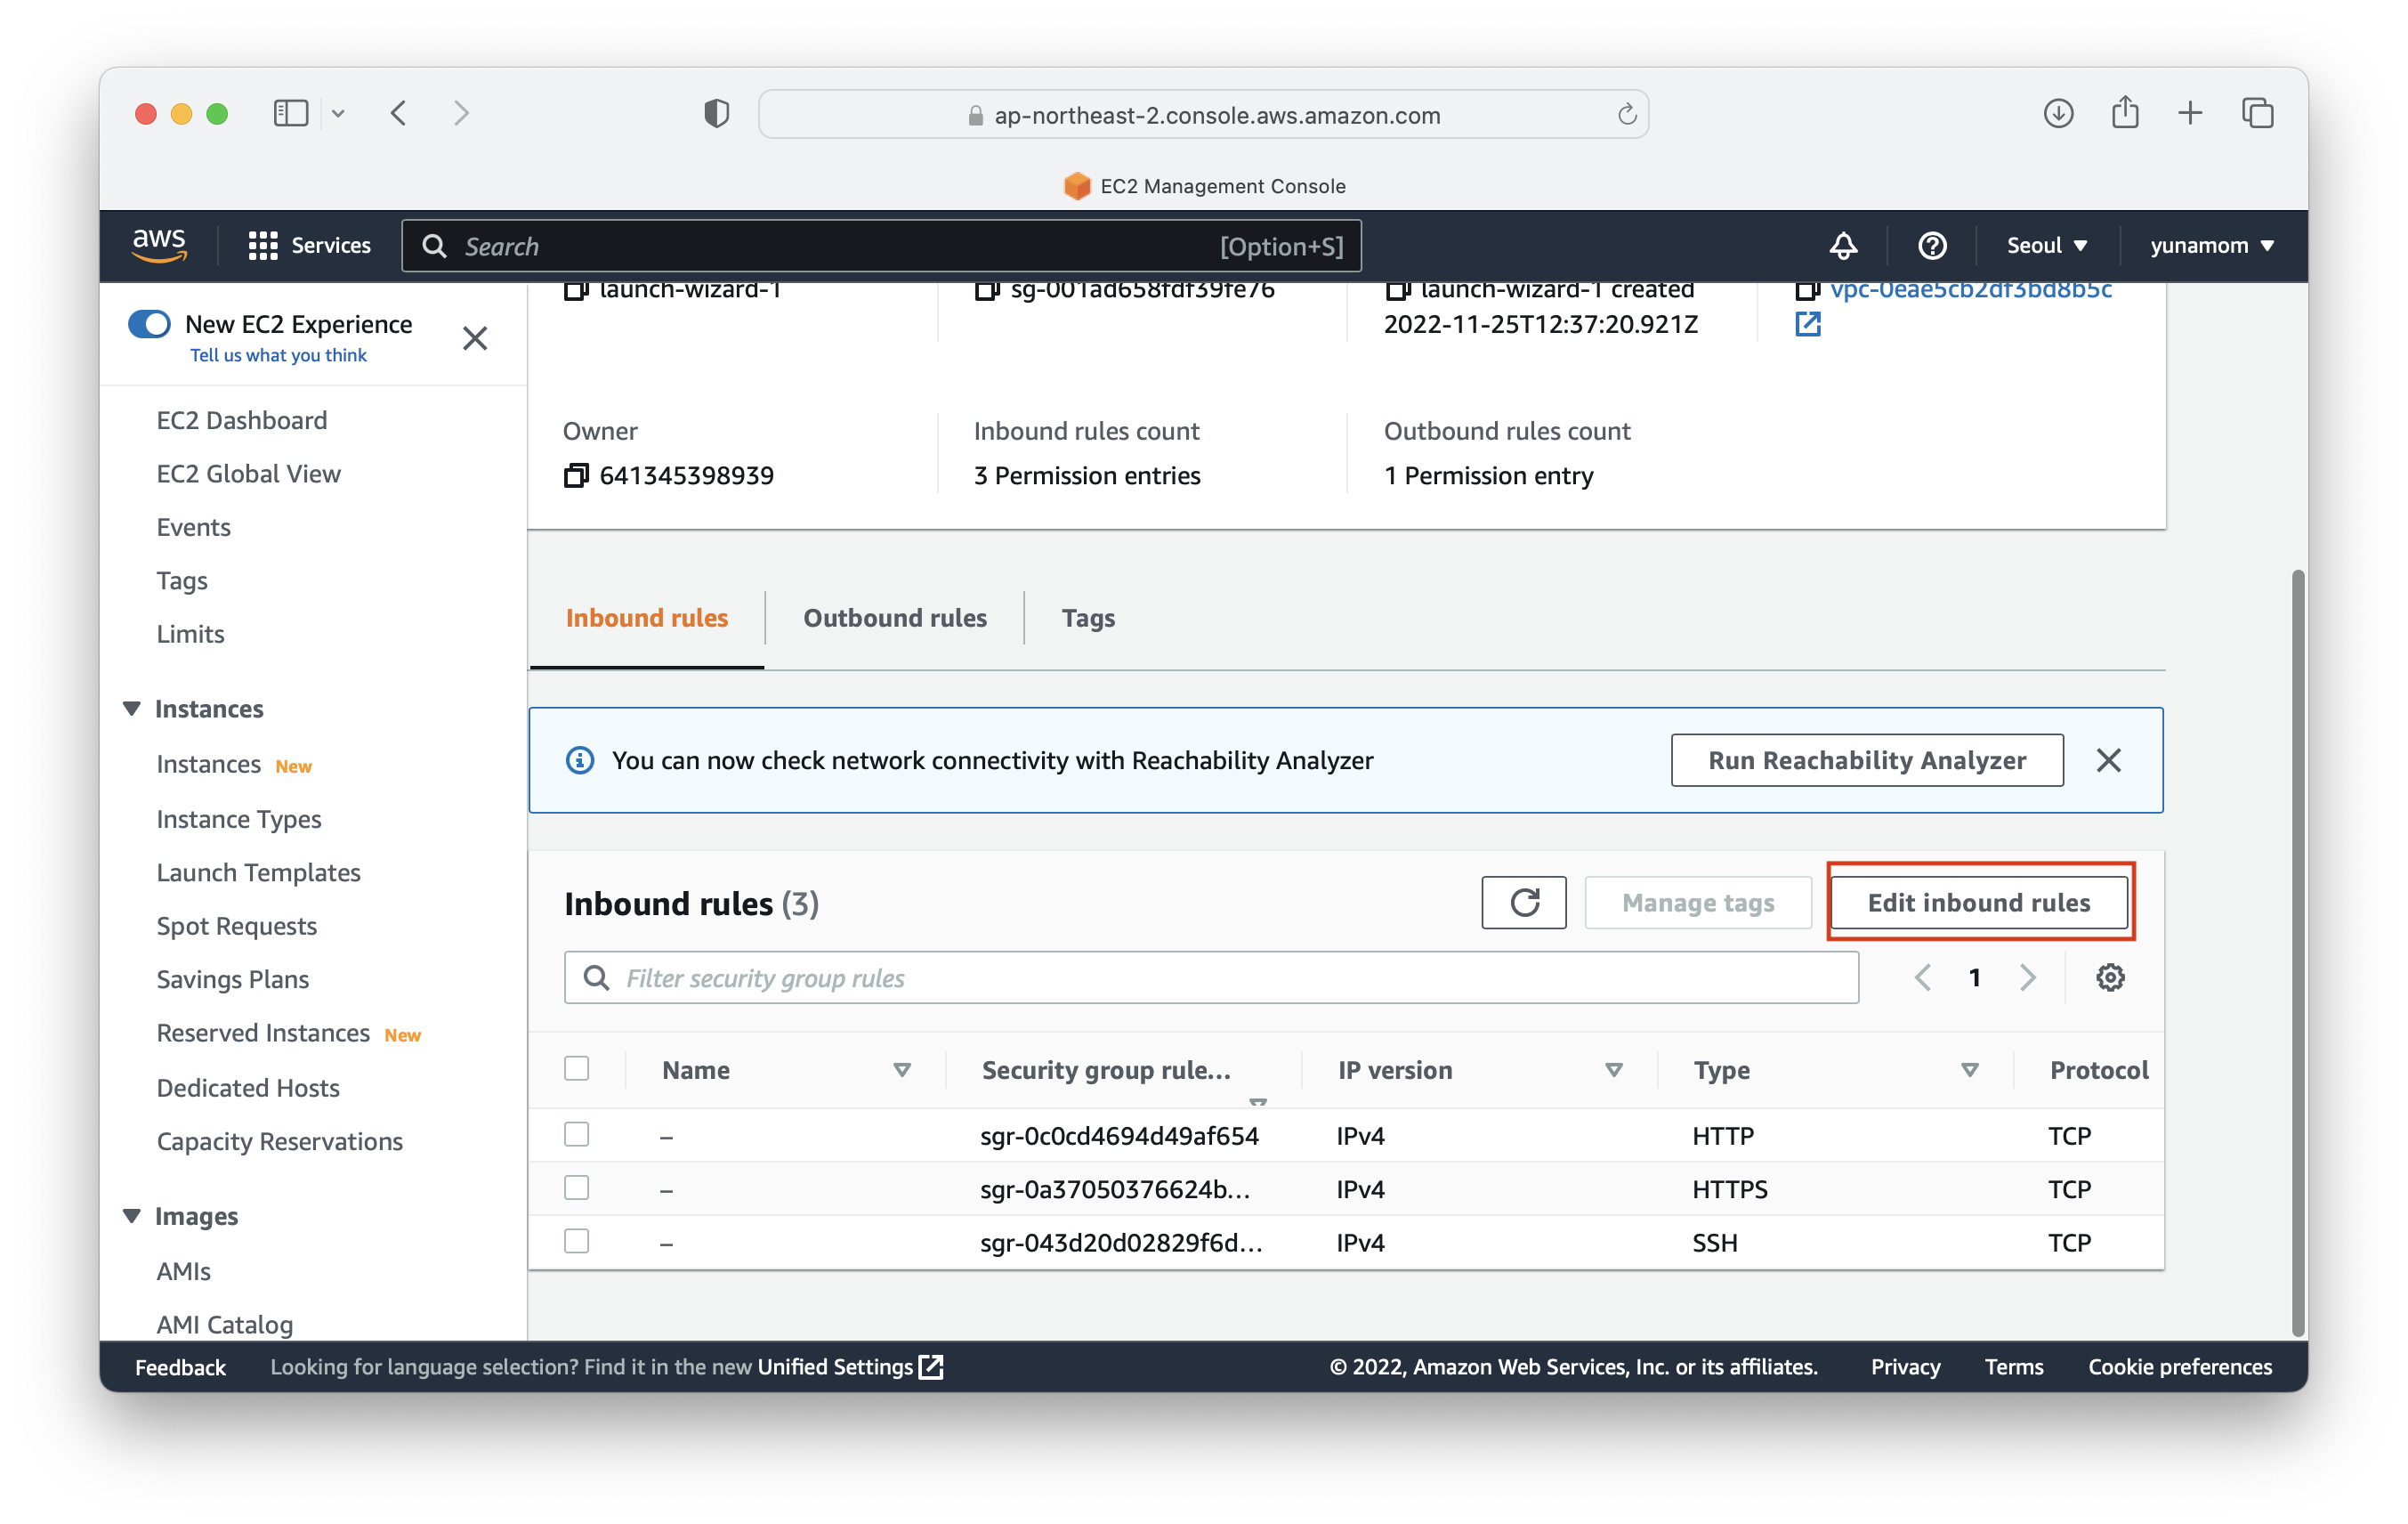Open the AWS help question mark icon

coord(1932,245)
